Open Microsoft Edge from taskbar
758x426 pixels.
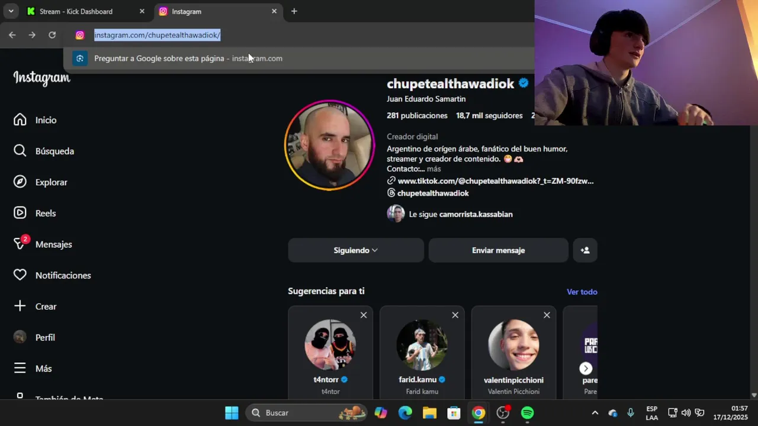click(x=405, y=412)
